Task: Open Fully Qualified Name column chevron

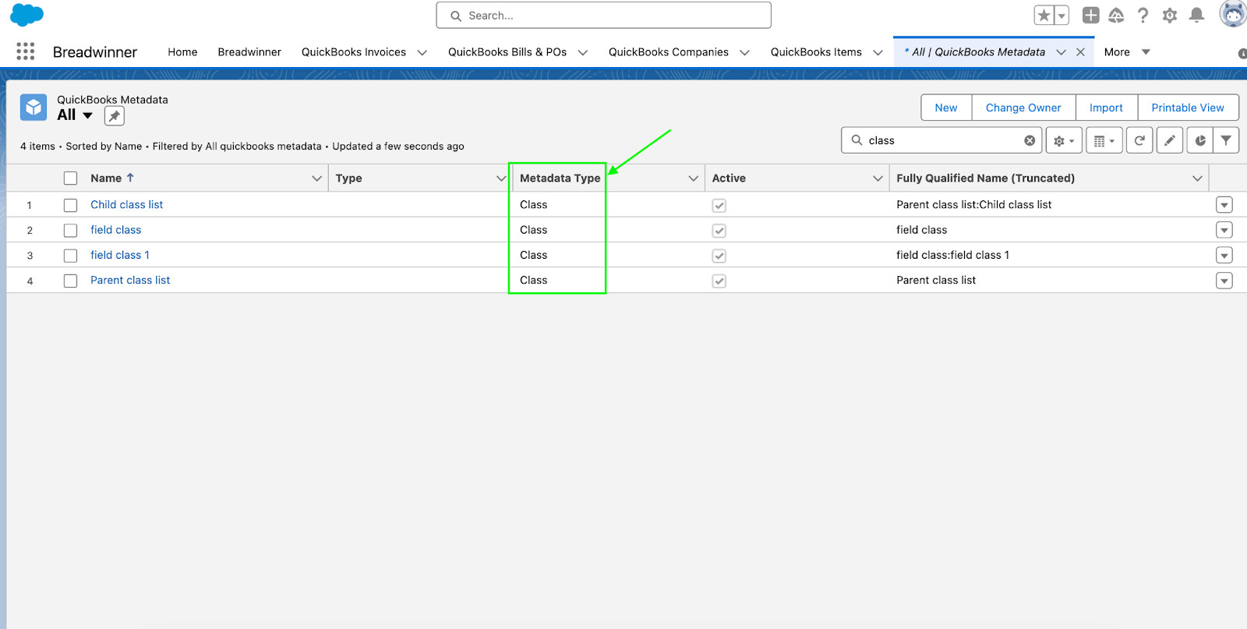Action: [x=1197, y=178]
